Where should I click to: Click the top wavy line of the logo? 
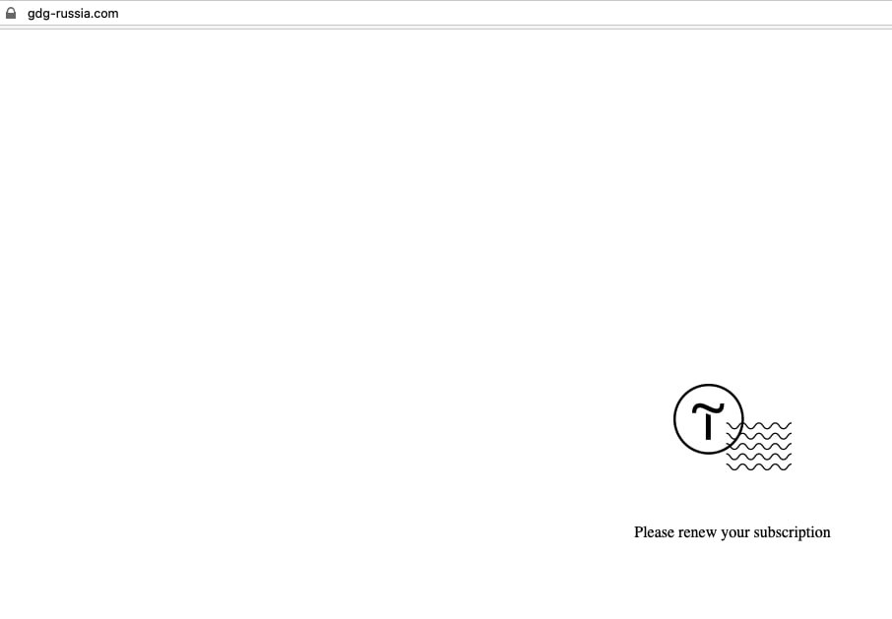759,425
